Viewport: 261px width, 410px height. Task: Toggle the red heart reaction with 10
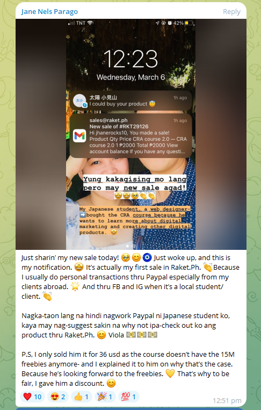pyautogui.click(x=32, y=397)
